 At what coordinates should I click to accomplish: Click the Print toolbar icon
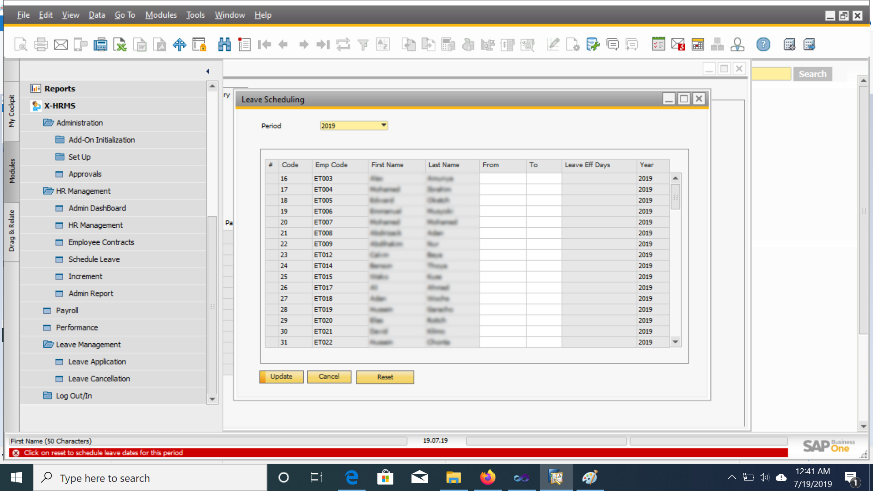coord(41,45)
